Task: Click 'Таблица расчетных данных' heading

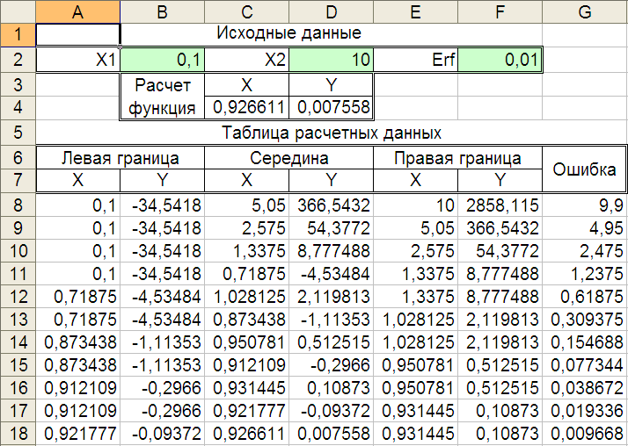Action: tap(332, 133)
